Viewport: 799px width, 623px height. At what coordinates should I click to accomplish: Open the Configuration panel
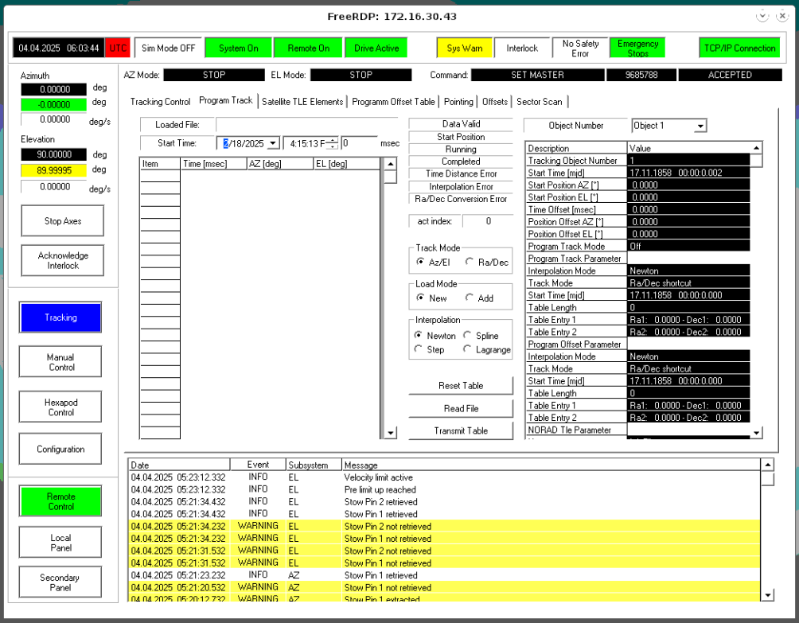(60, 450)
